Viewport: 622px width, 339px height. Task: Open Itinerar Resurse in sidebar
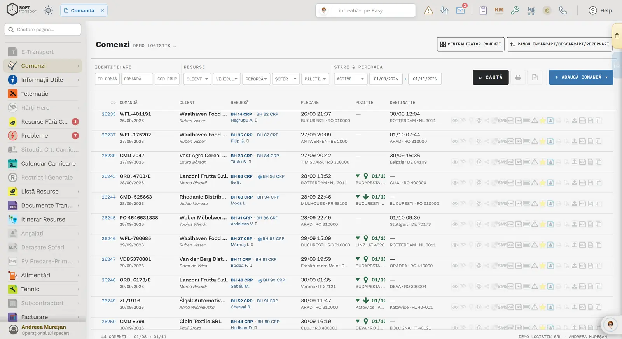43,219
